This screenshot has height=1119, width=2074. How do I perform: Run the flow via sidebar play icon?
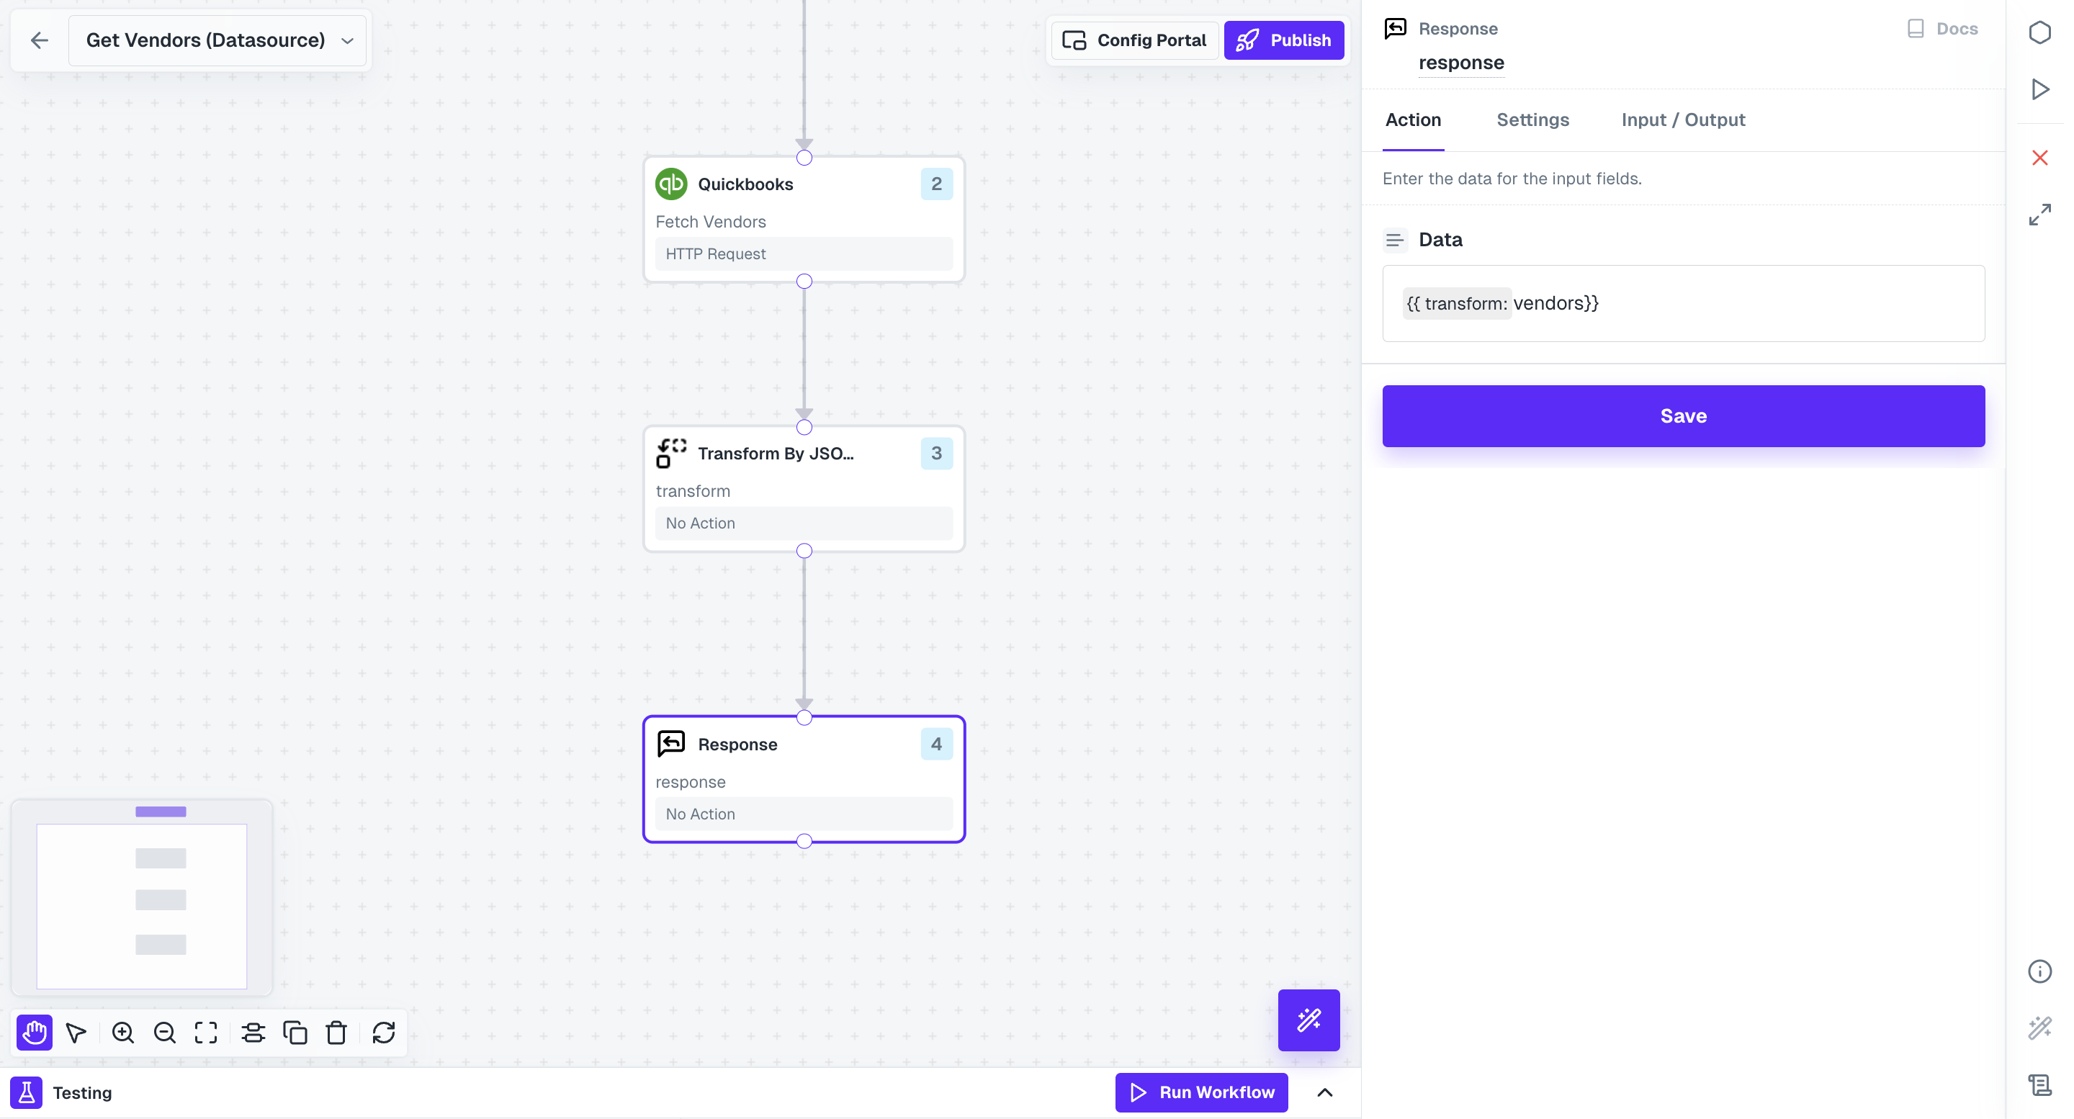(x=2039, y=89)
